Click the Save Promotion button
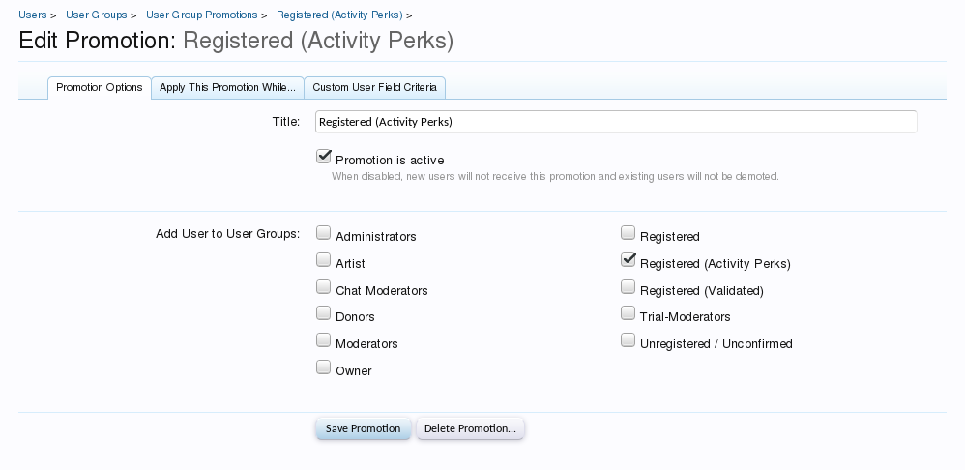Image resolution: width=965 pixels, height=470 pixels. click(364, 428)
